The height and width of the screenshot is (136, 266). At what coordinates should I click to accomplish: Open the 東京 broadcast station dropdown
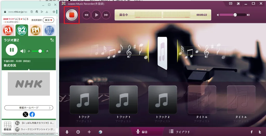[x=48, y=20]
